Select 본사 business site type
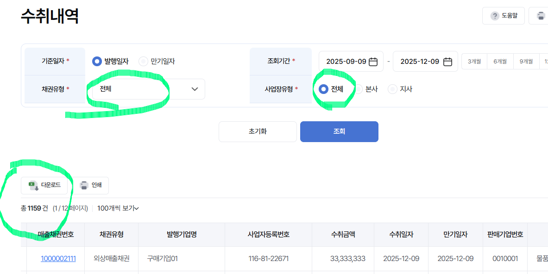This screenshot has height=274, width=548. point(359,89)
